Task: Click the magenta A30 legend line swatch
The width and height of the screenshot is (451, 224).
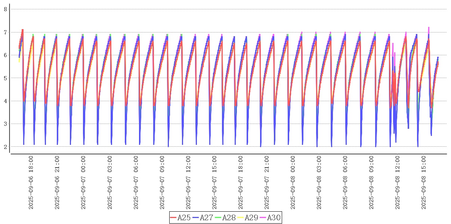Action: click(x=263, y=218)
